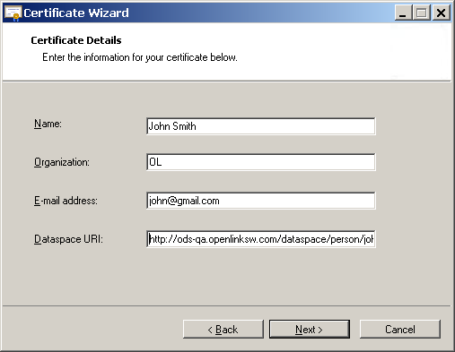Place cursor in the Dataspace URI field
The width and height of the screenshot is (455, 352).
261,239
